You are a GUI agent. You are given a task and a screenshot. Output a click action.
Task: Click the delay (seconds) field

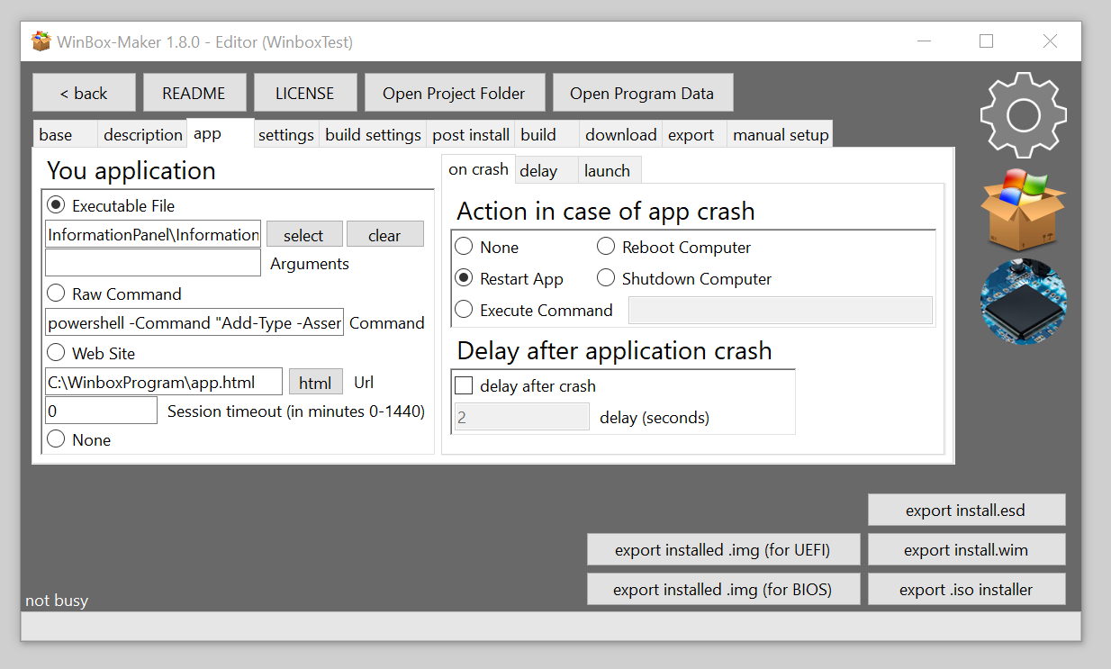pos(522,417)
